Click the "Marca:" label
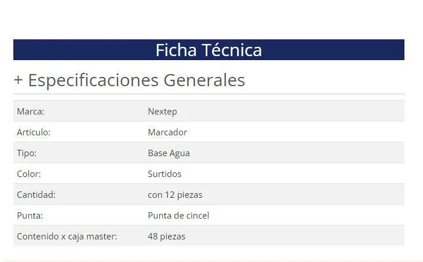423x262 pixels. point(31,112)
